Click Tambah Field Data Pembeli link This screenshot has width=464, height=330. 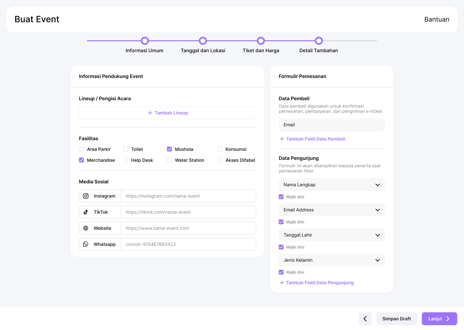pyautogui.click(x=313, y=139)
